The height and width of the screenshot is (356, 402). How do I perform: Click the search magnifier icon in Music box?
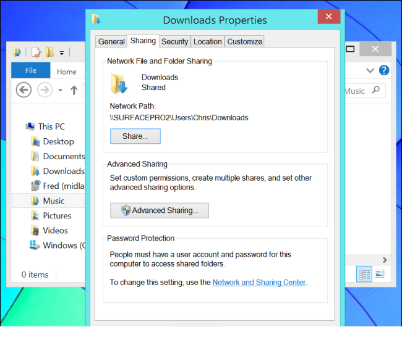click(x=376, y=91)
